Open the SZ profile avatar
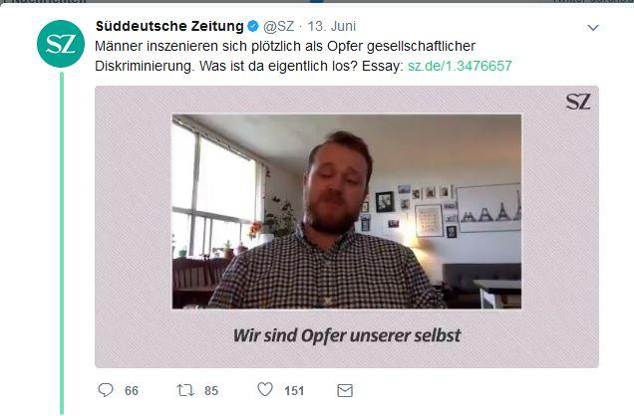 pyautogui.click(x=61, y=44)
